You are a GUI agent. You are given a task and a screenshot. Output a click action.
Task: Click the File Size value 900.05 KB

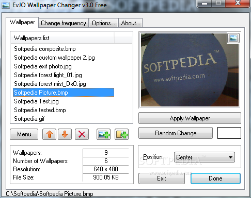[x=106, y=177]
